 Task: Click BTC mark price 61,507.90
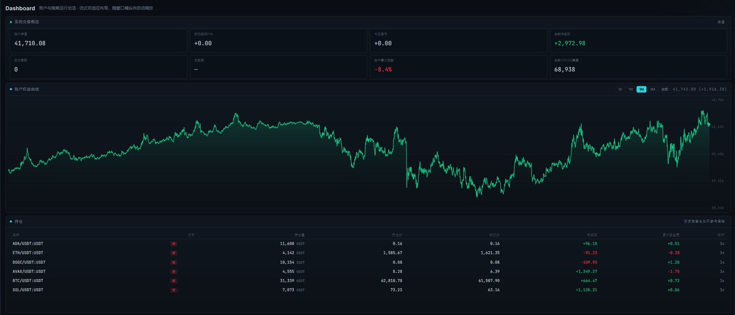click(x=488, y=280)
